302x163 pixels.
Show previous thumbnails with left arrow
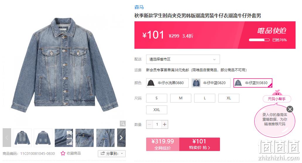[x=7, y=138]
